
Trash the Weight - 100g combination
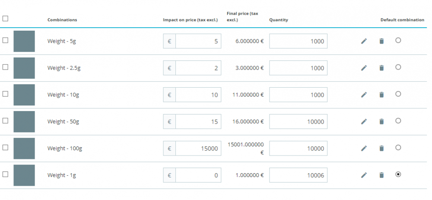pyautogui.click(x=381, y=148)
